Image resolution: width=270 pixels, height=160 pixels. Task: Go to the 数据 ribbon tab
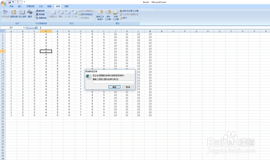tap(49, 6)
